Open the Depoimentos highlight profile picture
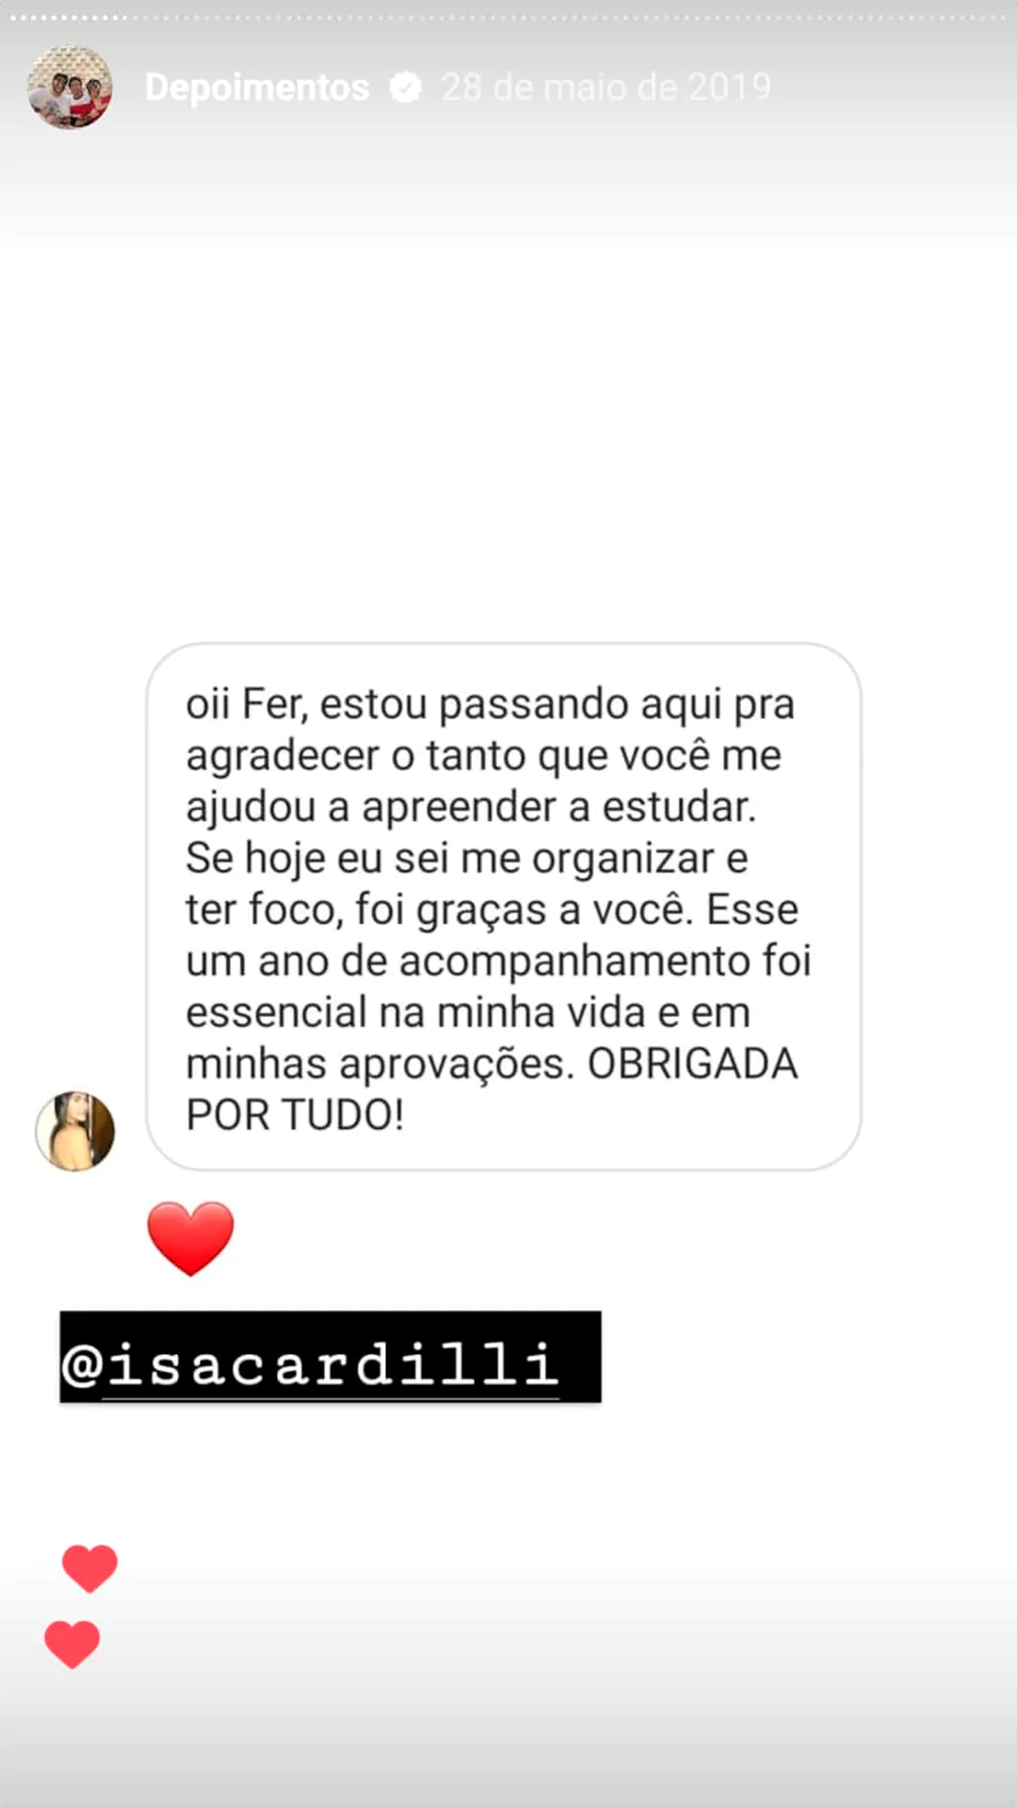The width and height of the screenshot is (1017, 1808). point(71,87)
